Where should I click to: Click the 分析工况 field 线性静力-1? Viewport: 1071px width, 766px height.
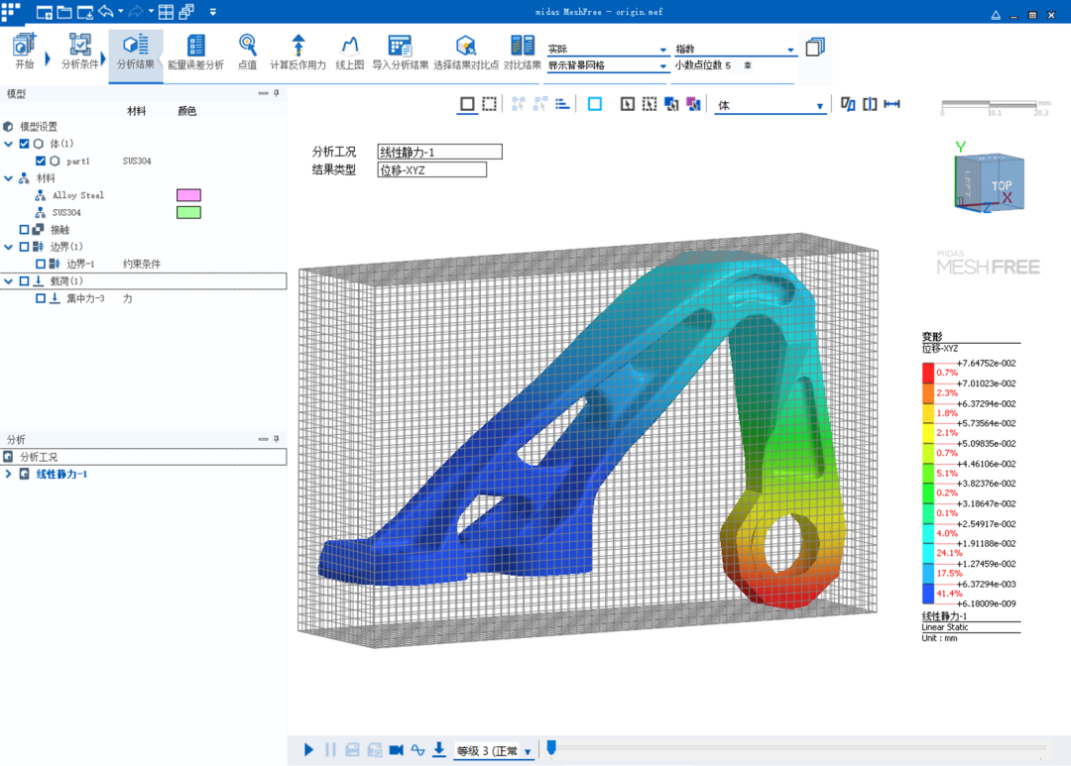pos(439,152)
